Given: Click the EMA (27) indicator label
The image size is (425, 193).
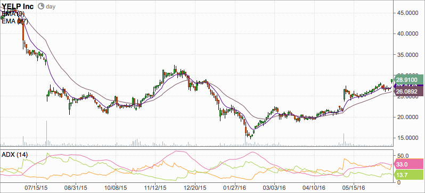Looking at the screenshot, I should 14,22.
